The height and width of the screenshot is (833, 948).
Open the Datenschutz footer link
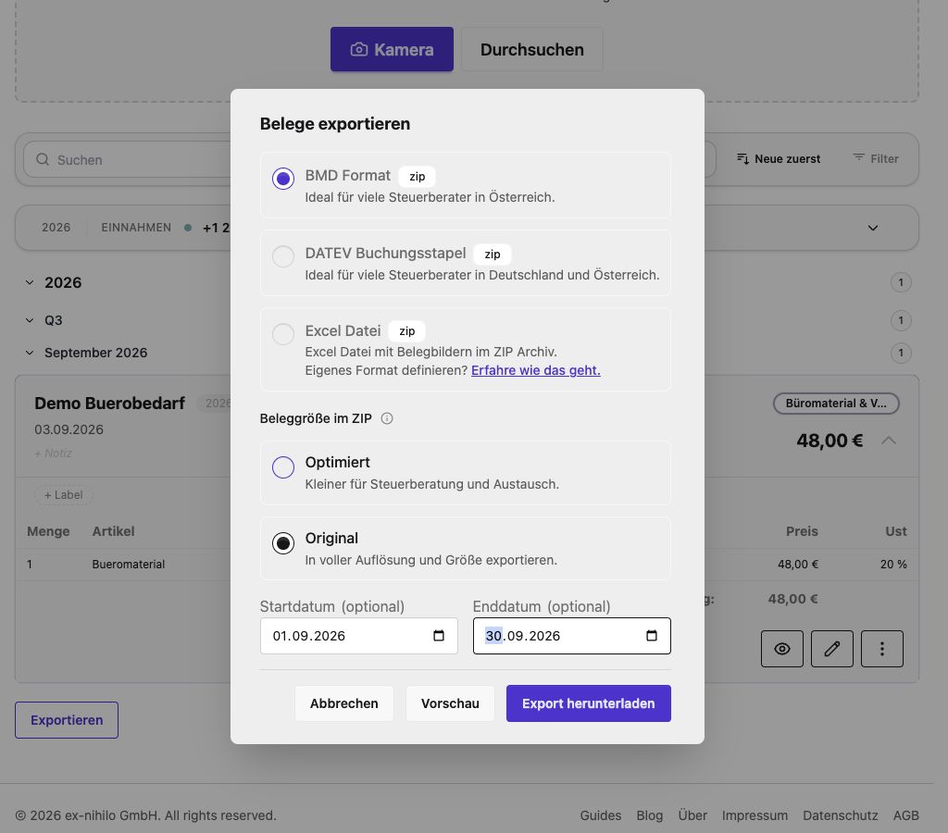coord(841,815)
